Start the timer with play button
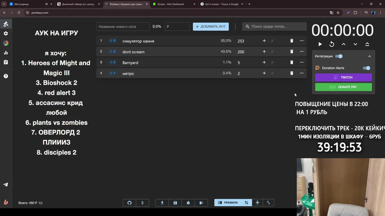This screenshot has height=216, width=385. coord(320,44)
